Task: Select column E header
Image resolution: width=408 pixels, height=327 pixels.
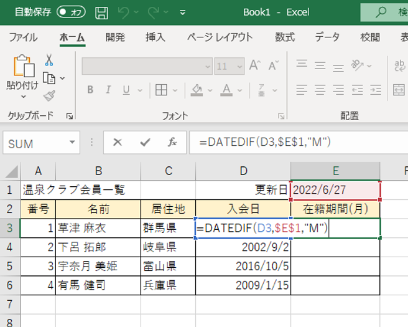Action: click(x=335, y=171)
